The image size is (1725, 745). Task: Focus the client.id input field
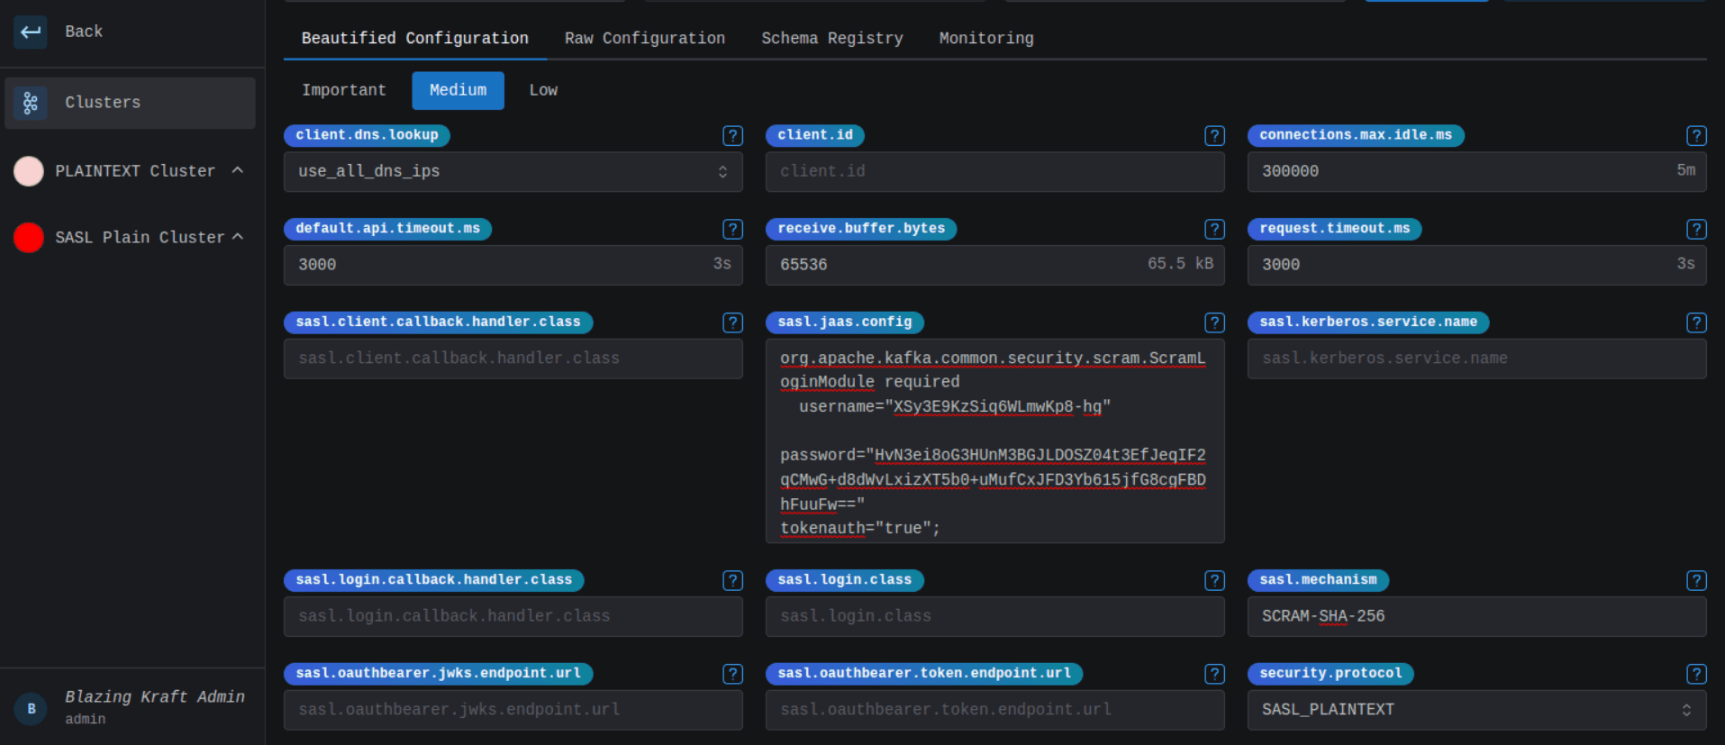tap(995, 171)
